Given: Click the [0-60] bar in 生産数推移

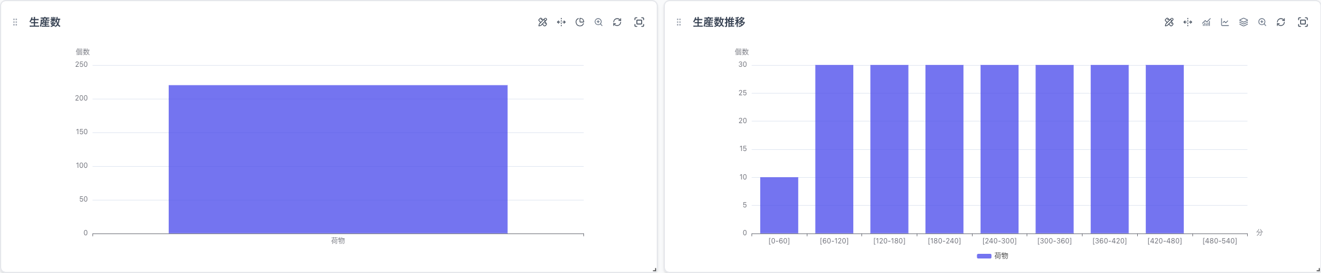Looking at the screenshot, I should click(779, 205).
